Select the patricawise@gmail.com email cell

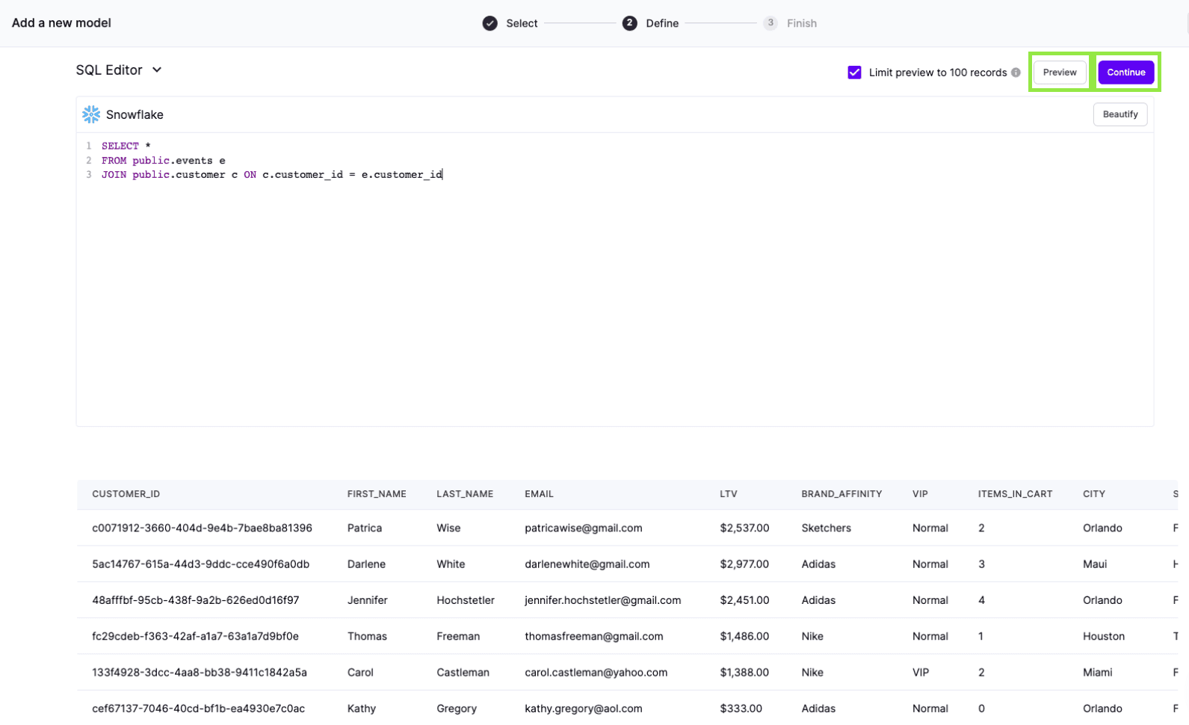point(583,528)
